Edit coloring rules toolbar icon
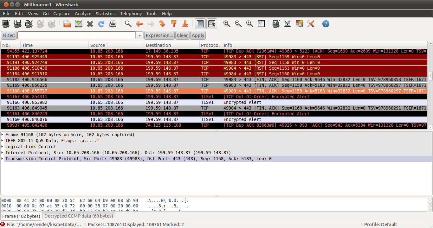This screenshot has width=433, height=228. (299, 24)
